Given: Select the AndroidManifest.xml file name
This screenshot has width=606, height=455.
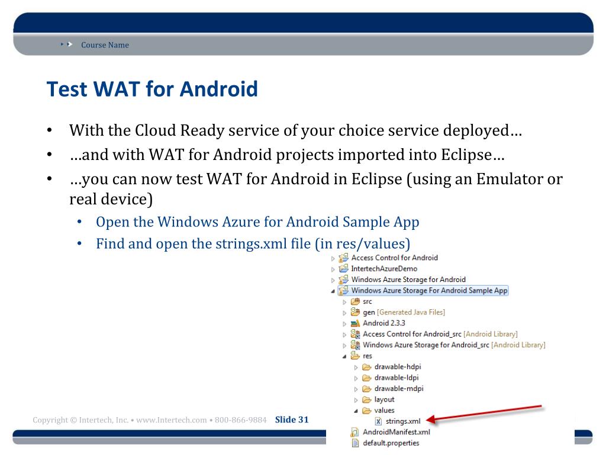Looking at the screenshot, I should [x=396, y=432].
